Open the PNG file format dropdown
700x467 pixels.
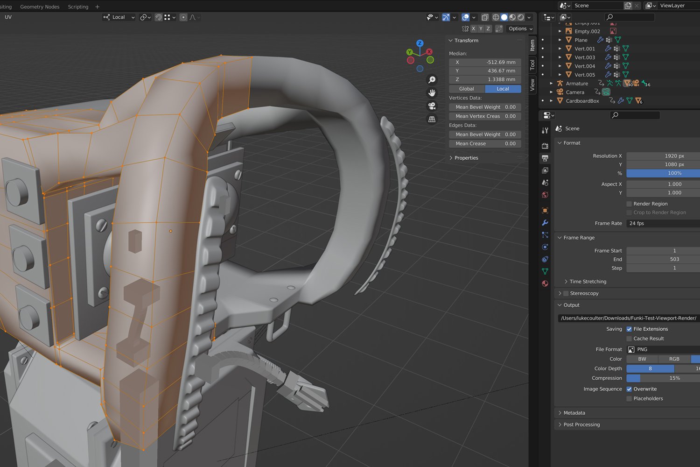click(663, 349)
